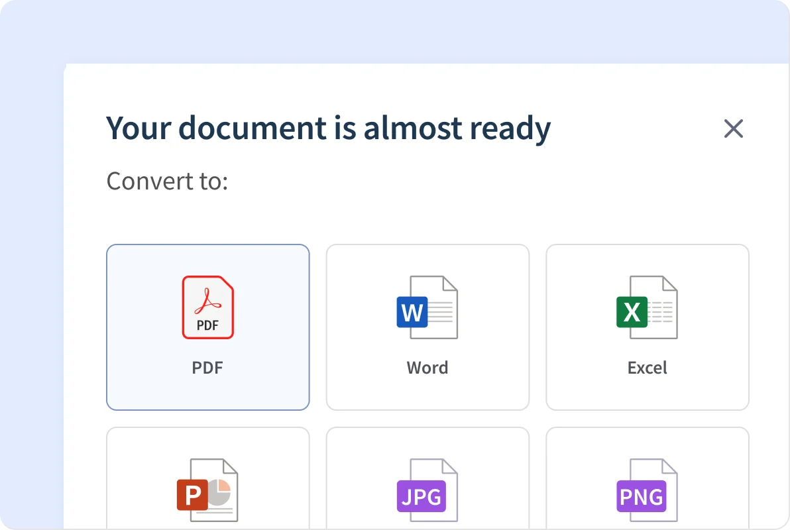Click the purple PNG badge

pos(640,496)
